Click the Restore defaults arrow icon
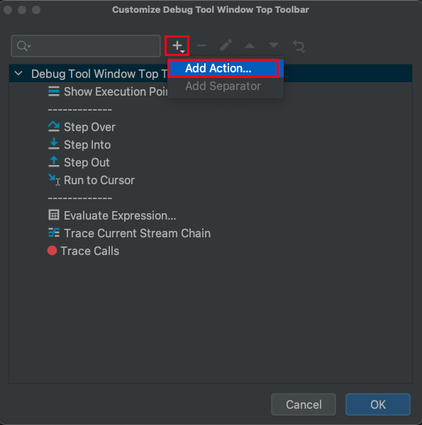Image resolution: width=422 pixels, height=425 pixels. (299, 46)
